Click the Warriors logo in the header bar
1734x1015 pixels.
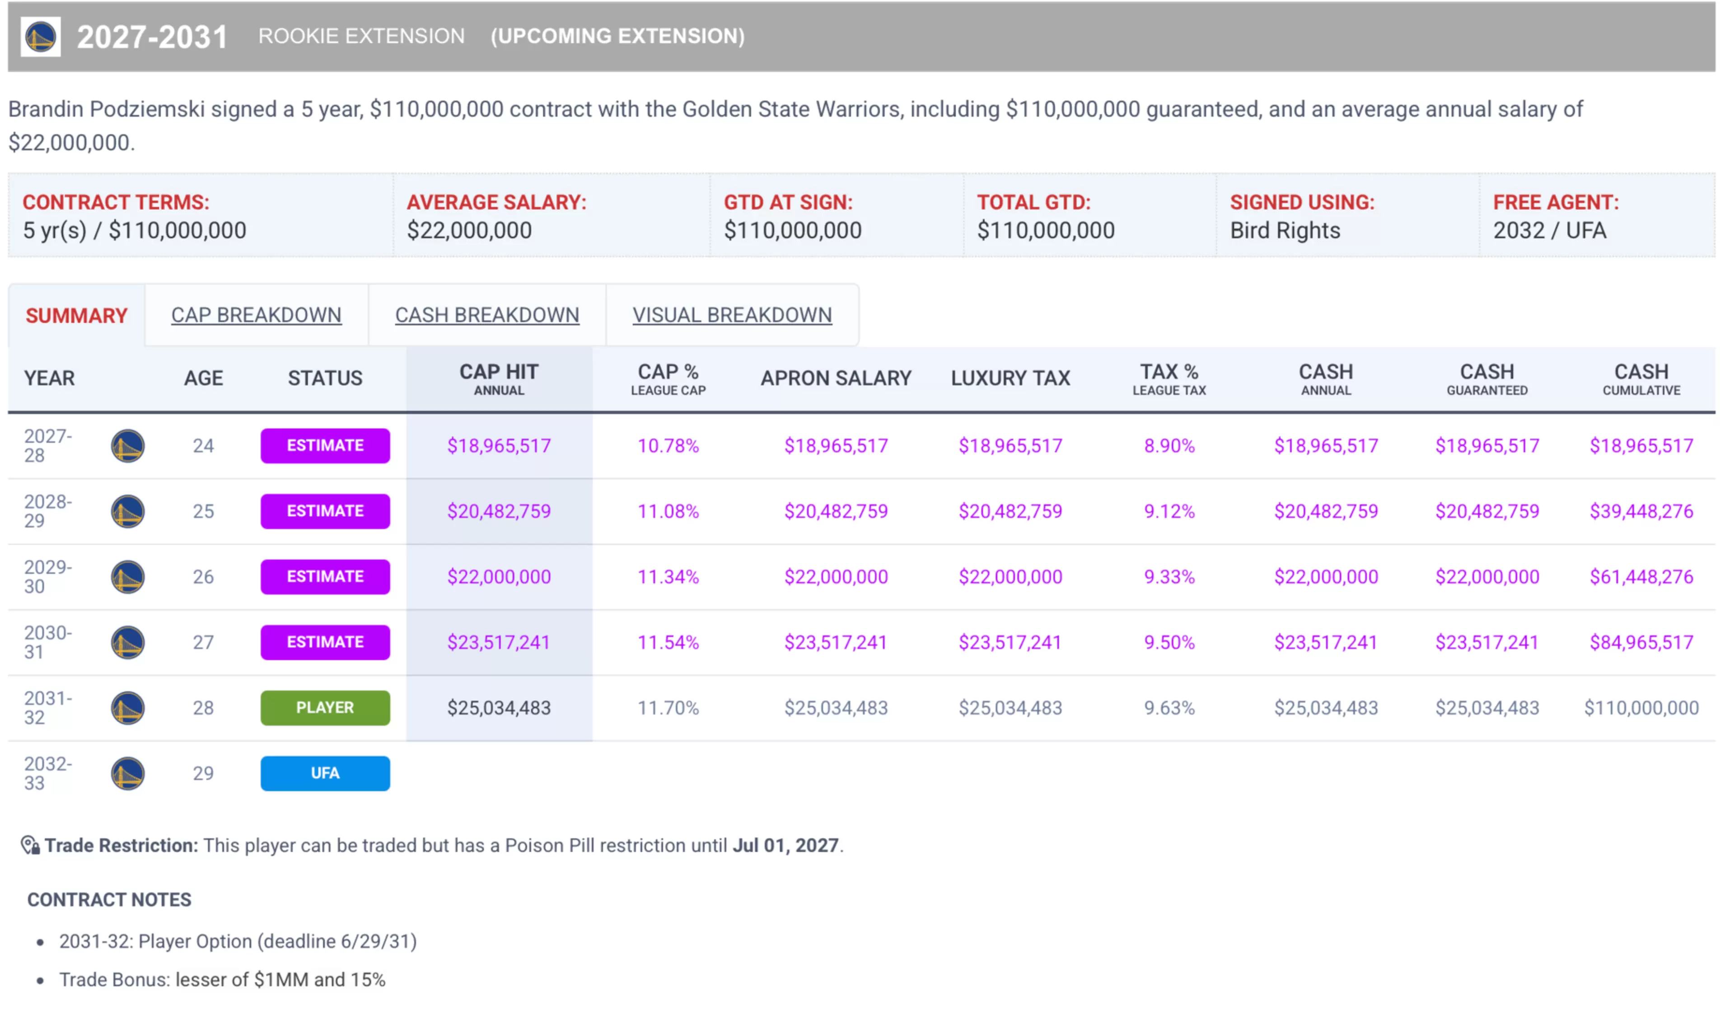pos(41,37)
